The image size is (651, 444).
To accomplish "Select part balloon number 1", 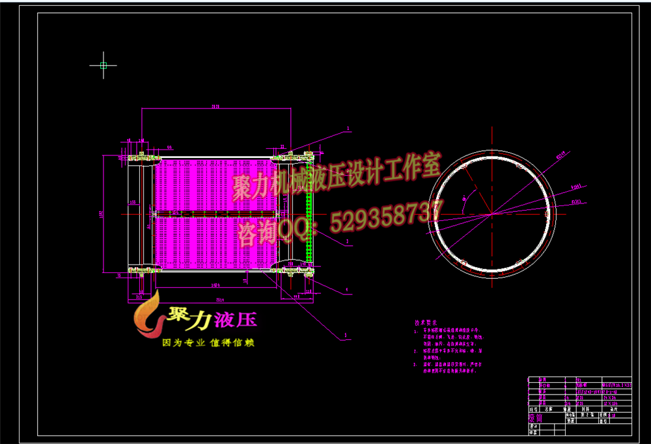I will [348, 129].
